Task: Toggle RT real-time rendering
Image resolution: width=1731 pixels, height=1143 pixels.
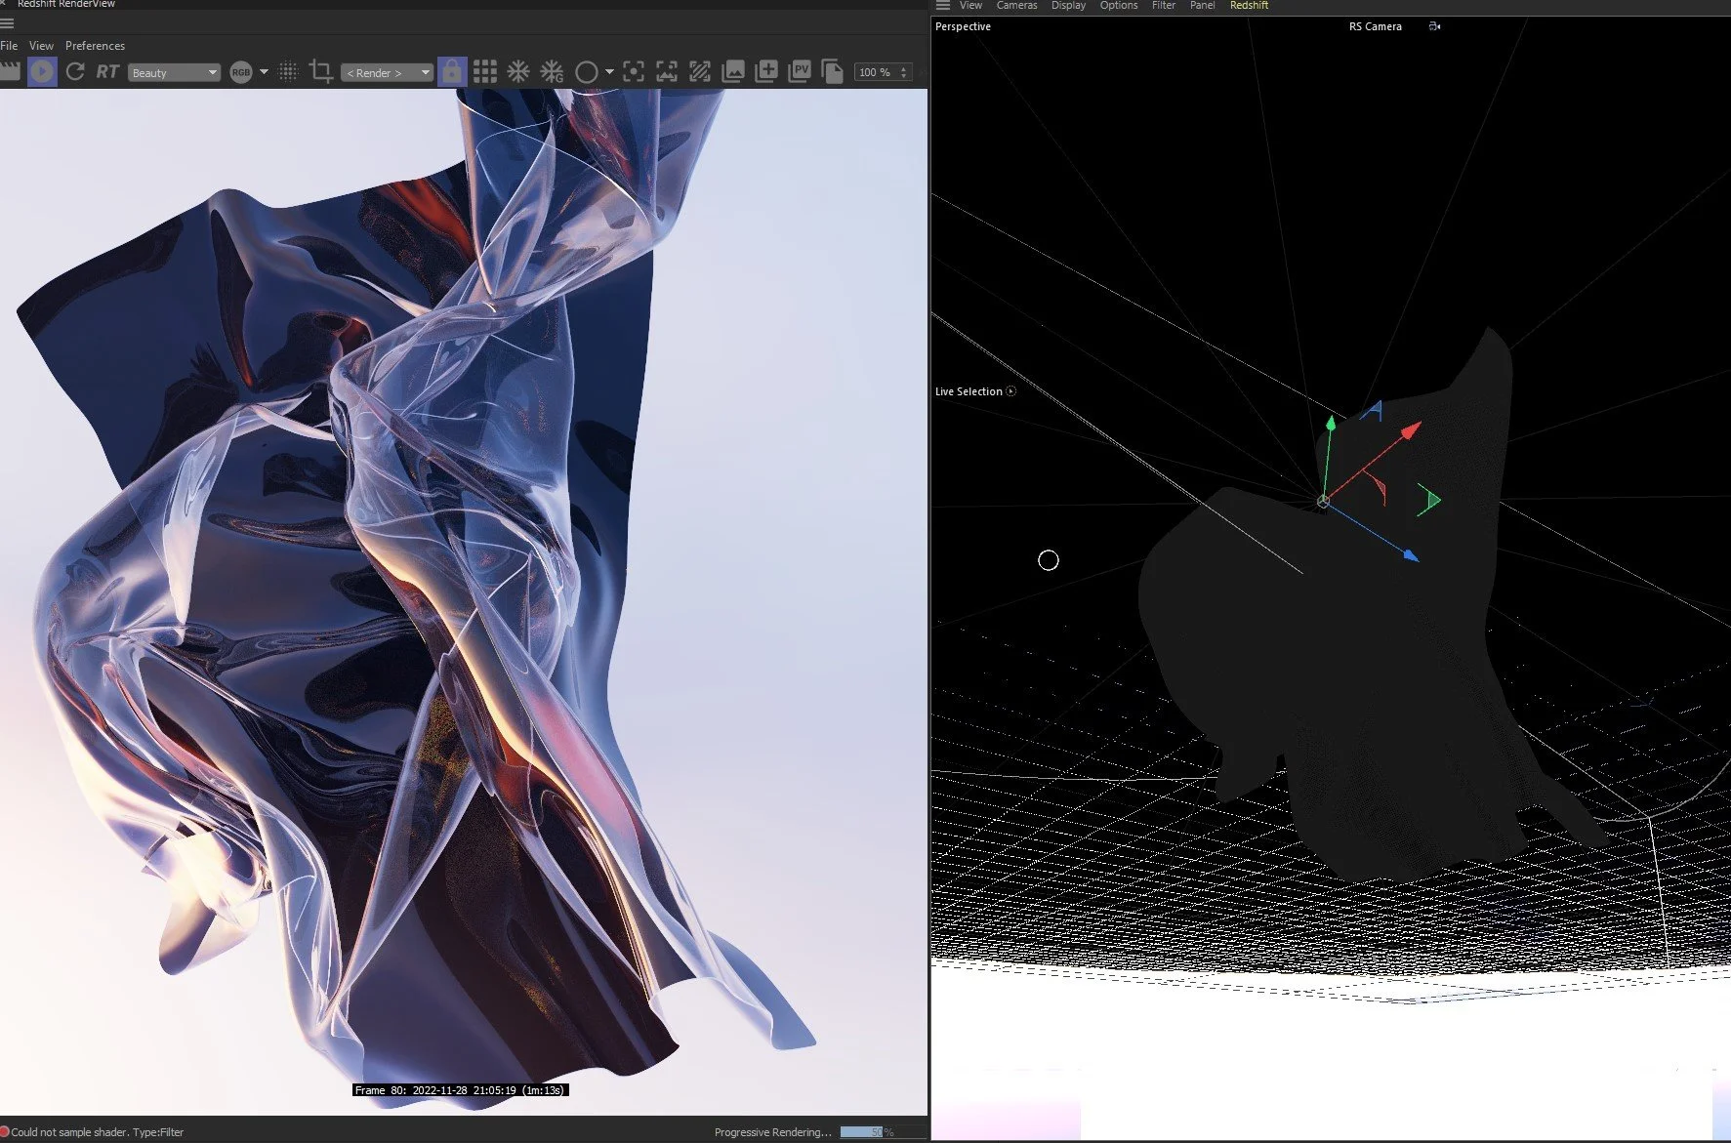Action: pyautogui.click(x=107, y=71)
